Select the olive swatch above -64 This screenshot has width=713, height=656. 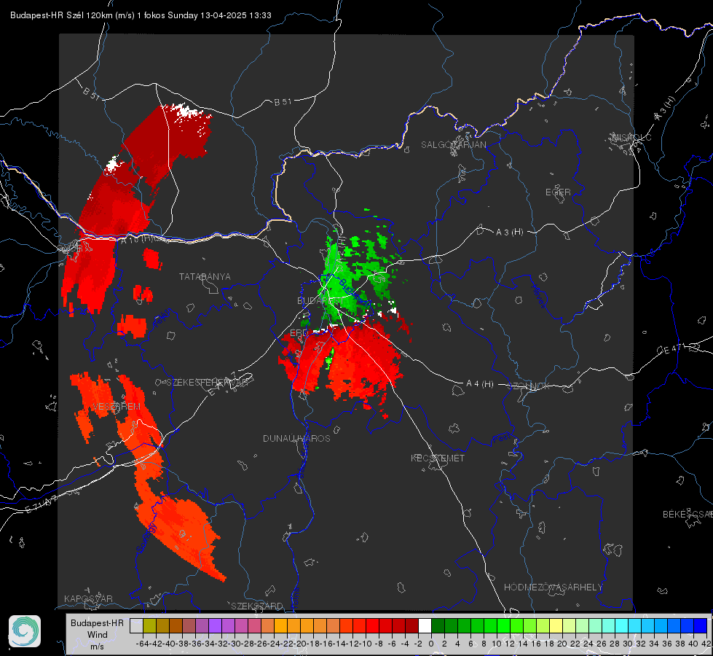[149, 625]
